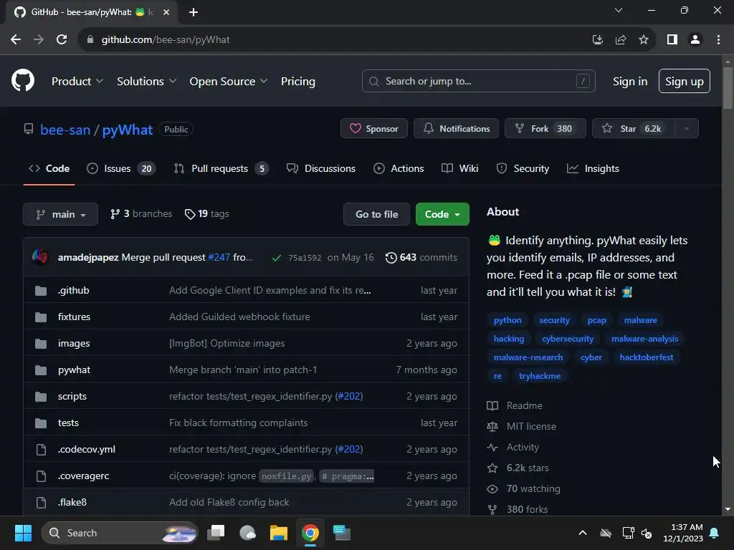The width and height of the screenshot is (734, 550).
Task: Open the green Code dropdown button
Action: [x=442, y=214]
